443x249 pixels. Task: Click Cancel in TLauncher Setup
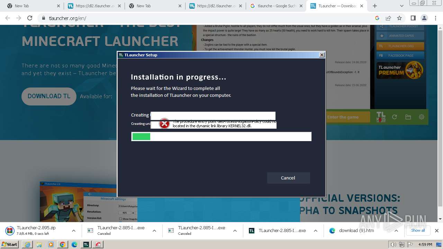(x=288, y=178)
